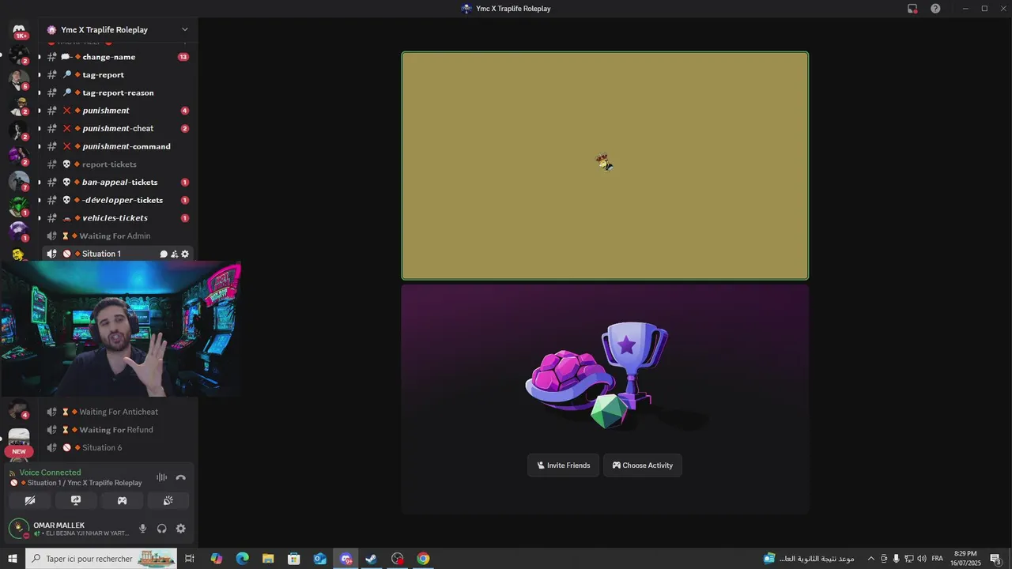This screenshot has height=569, width=1012.
Task: Join the Waiting For Anticheat voice channel
Action: coord(117,412)
